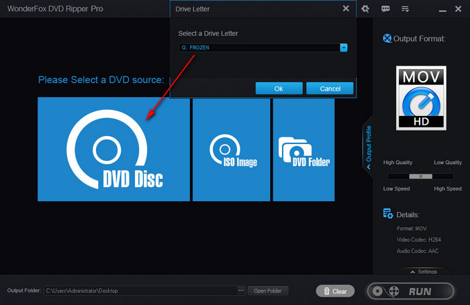Adjust the quality/speed slider handle

(x=420, y=176)
